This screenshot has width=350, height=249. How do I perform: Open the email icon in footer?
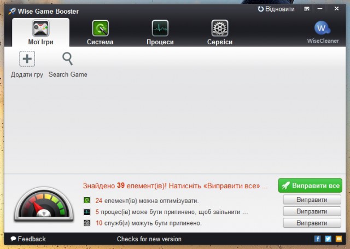coord(339,239)
